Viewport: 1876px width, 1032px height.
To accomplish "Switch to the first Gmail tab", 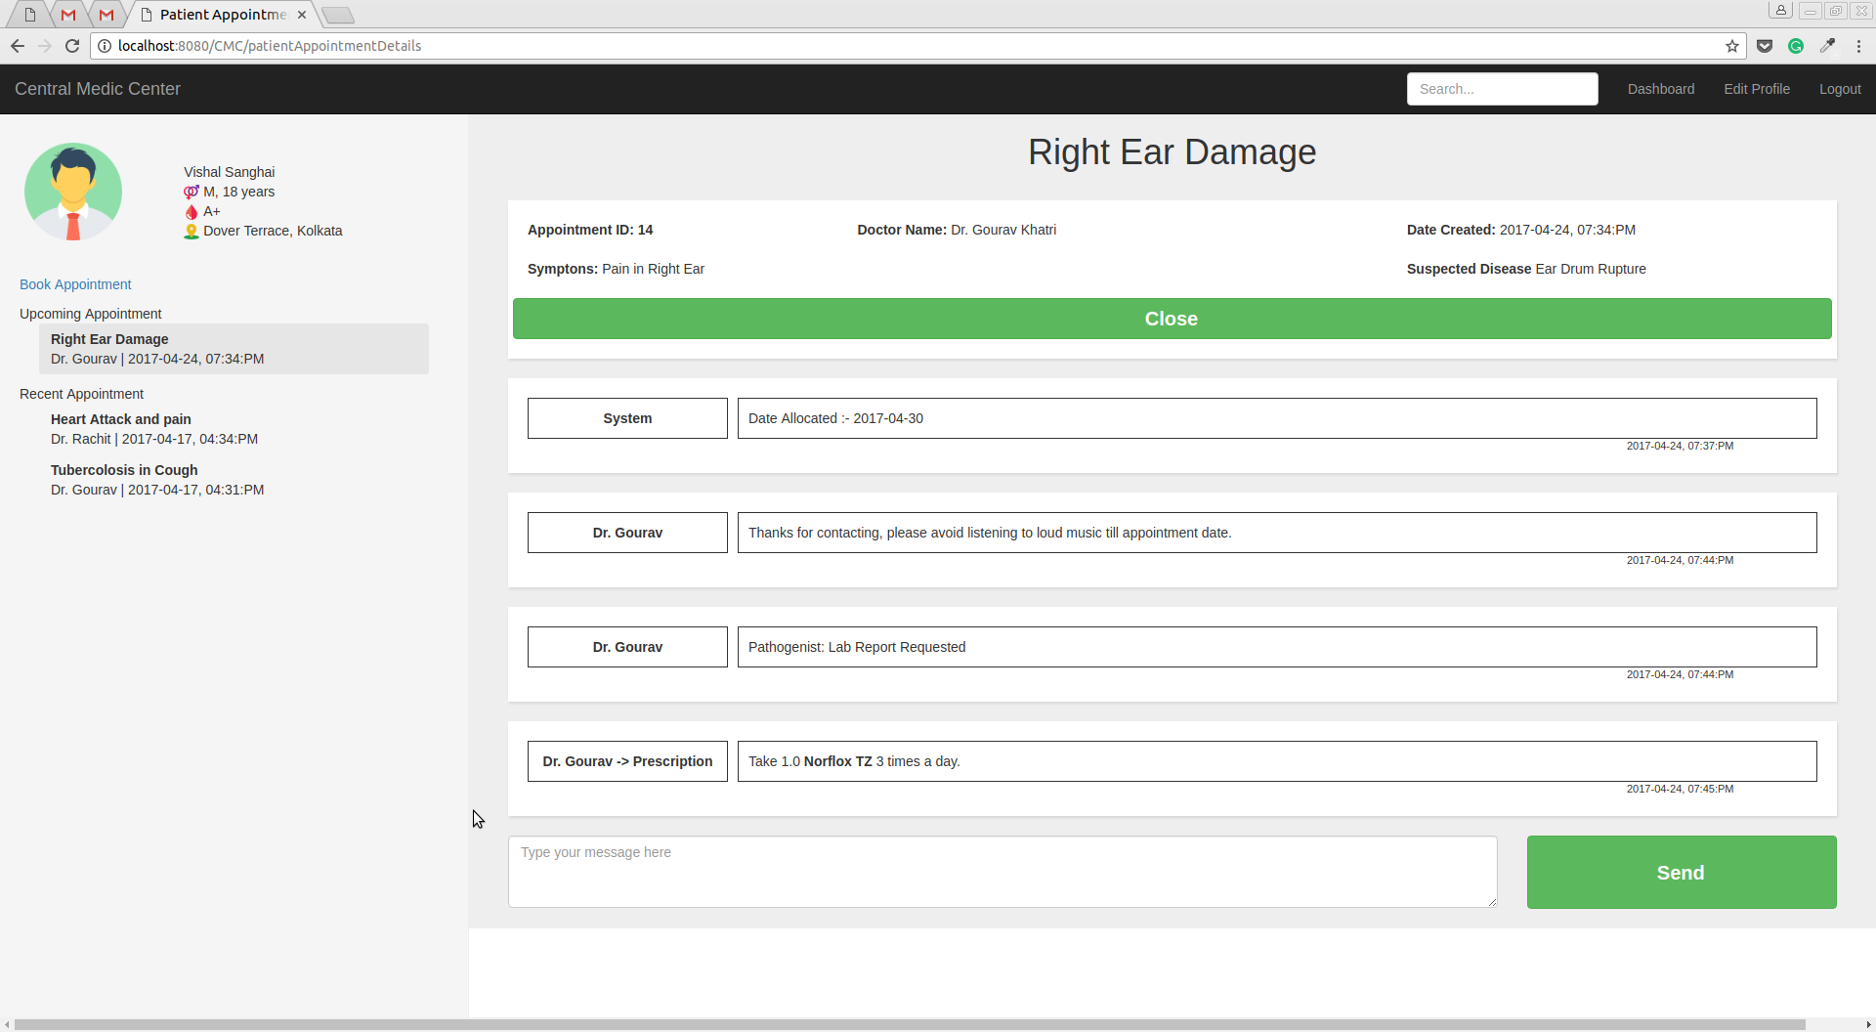I will pos(68,15).
